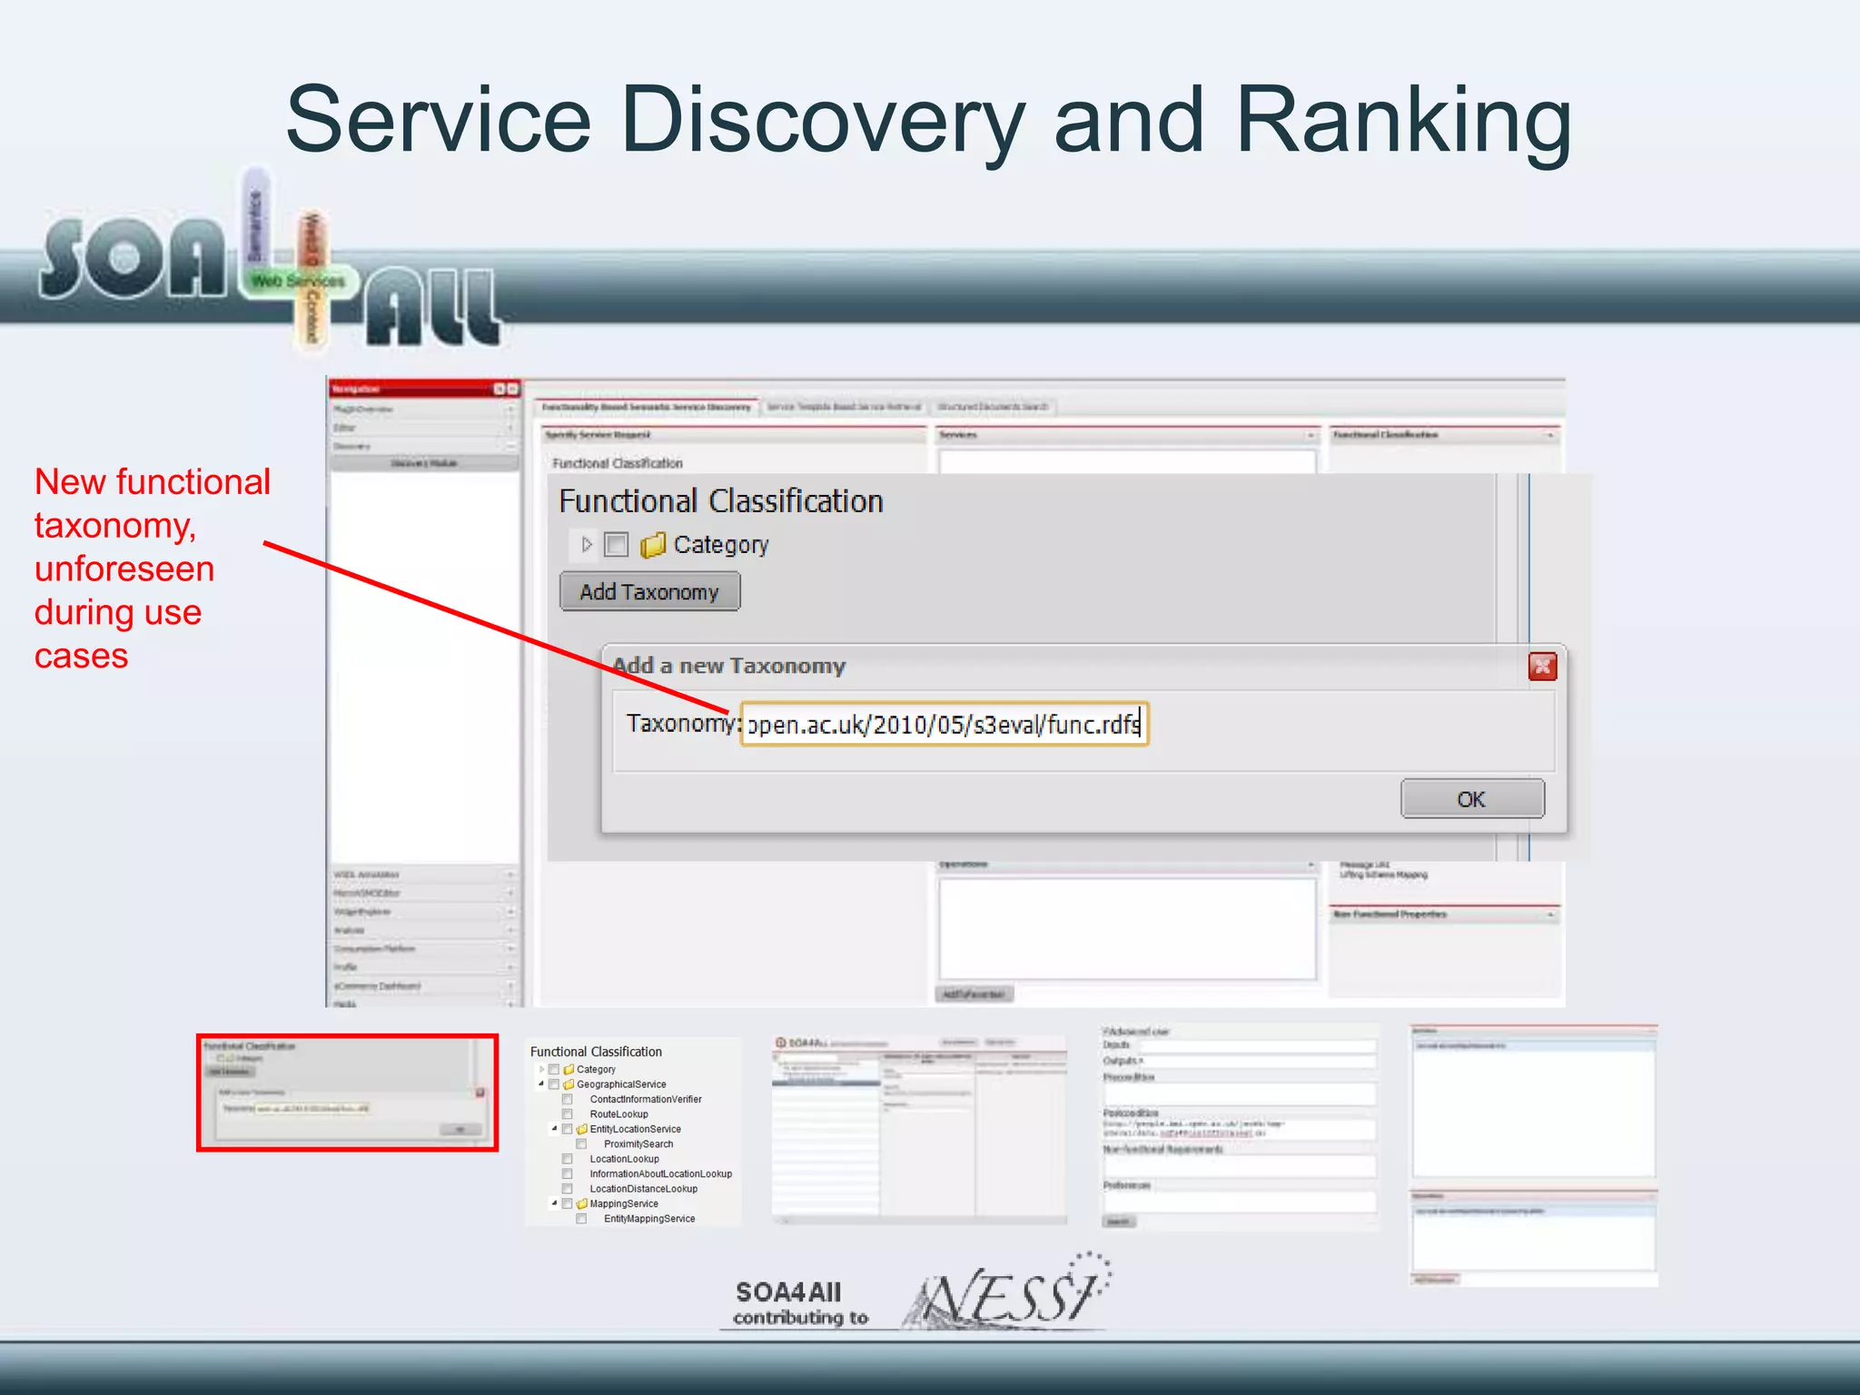Tick the Category checkbox in the large panel
Viewport: 1860px width, 1395px height.
[616, 544]
